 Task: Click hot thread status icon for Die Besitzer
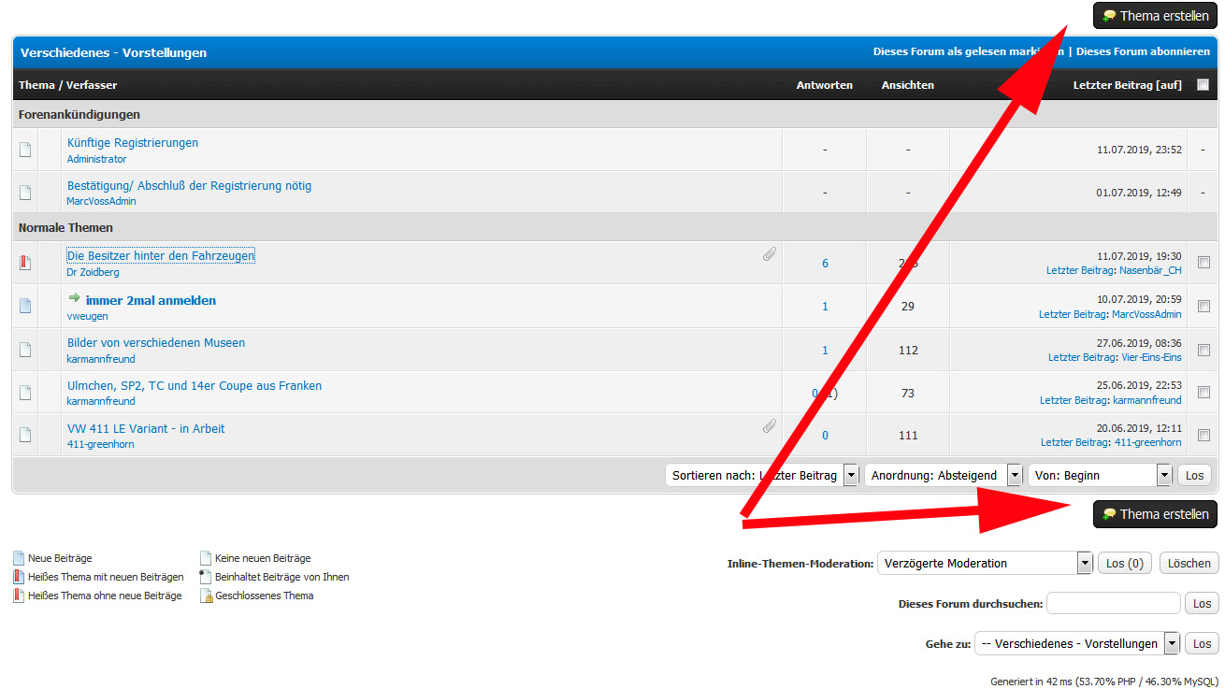[x=25, y=263]
